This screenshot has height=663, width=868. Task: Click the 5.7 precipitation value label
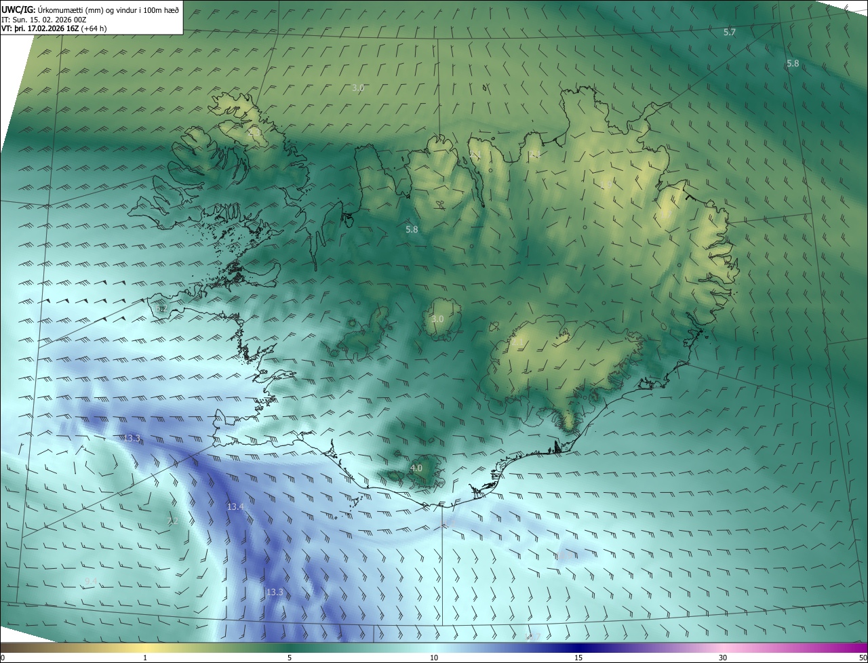pos(730,33)
